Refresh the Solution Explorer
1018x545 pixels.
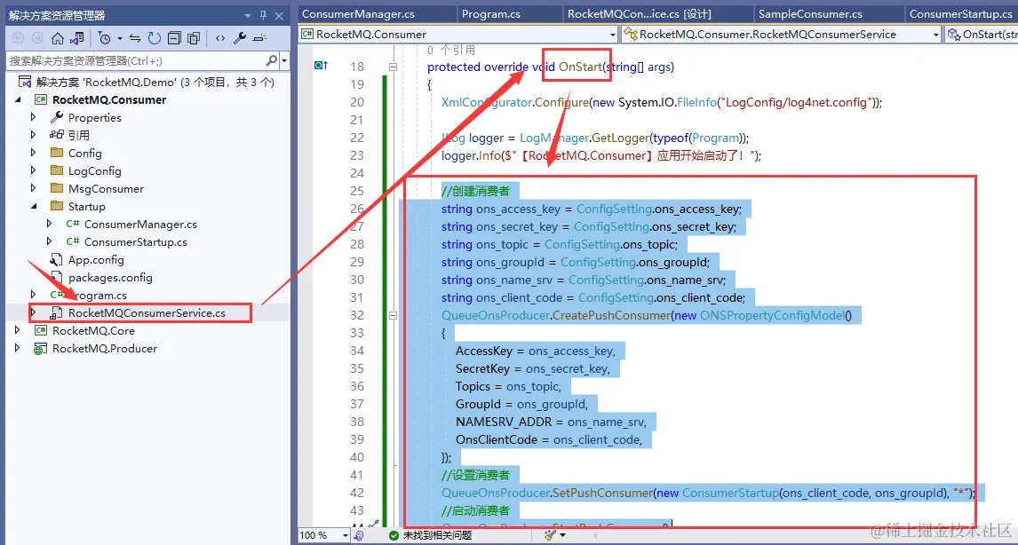[155, 38]
